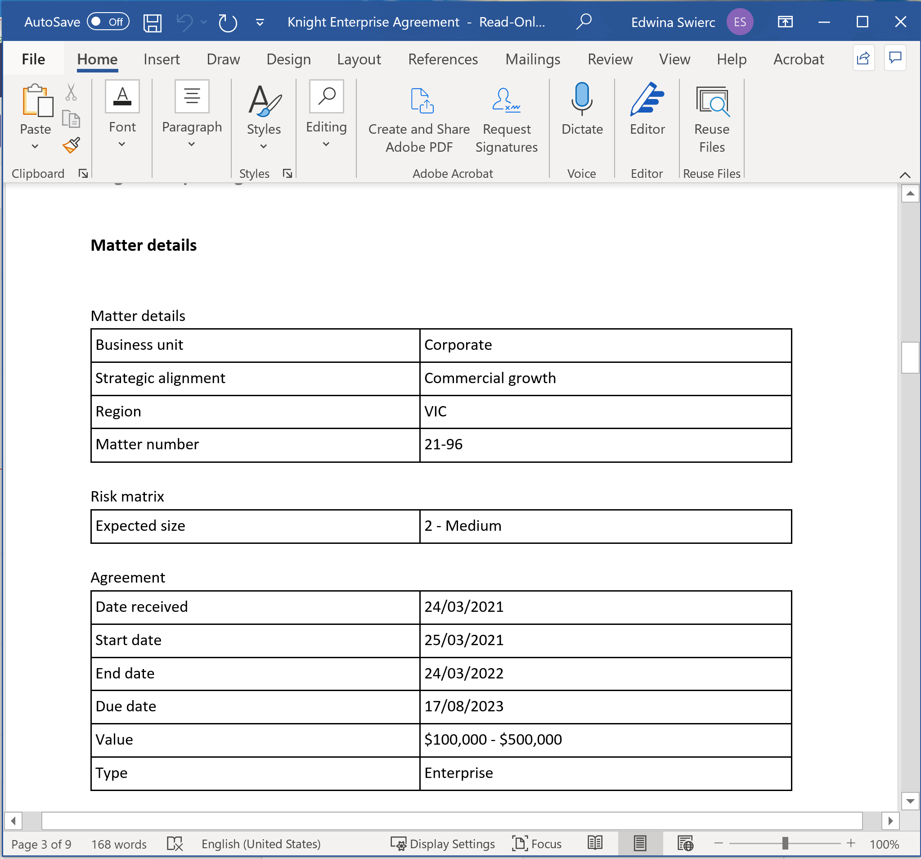This screenshot has width=921, height=859.
Task: Open the File menu
Action: pos(33,59)
